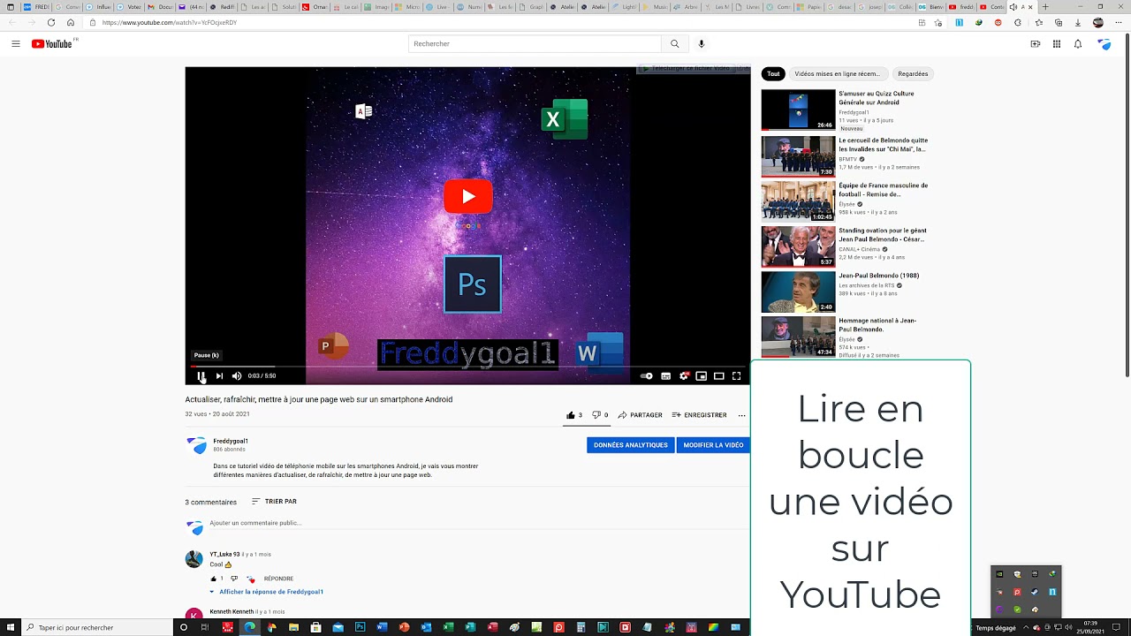Skip to the next video in player
The image size is (1131, 636).
click(219, 376)
